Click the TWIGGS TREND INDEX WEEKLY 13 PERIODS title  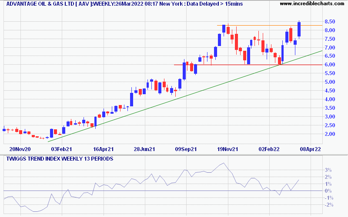(60, 159)
